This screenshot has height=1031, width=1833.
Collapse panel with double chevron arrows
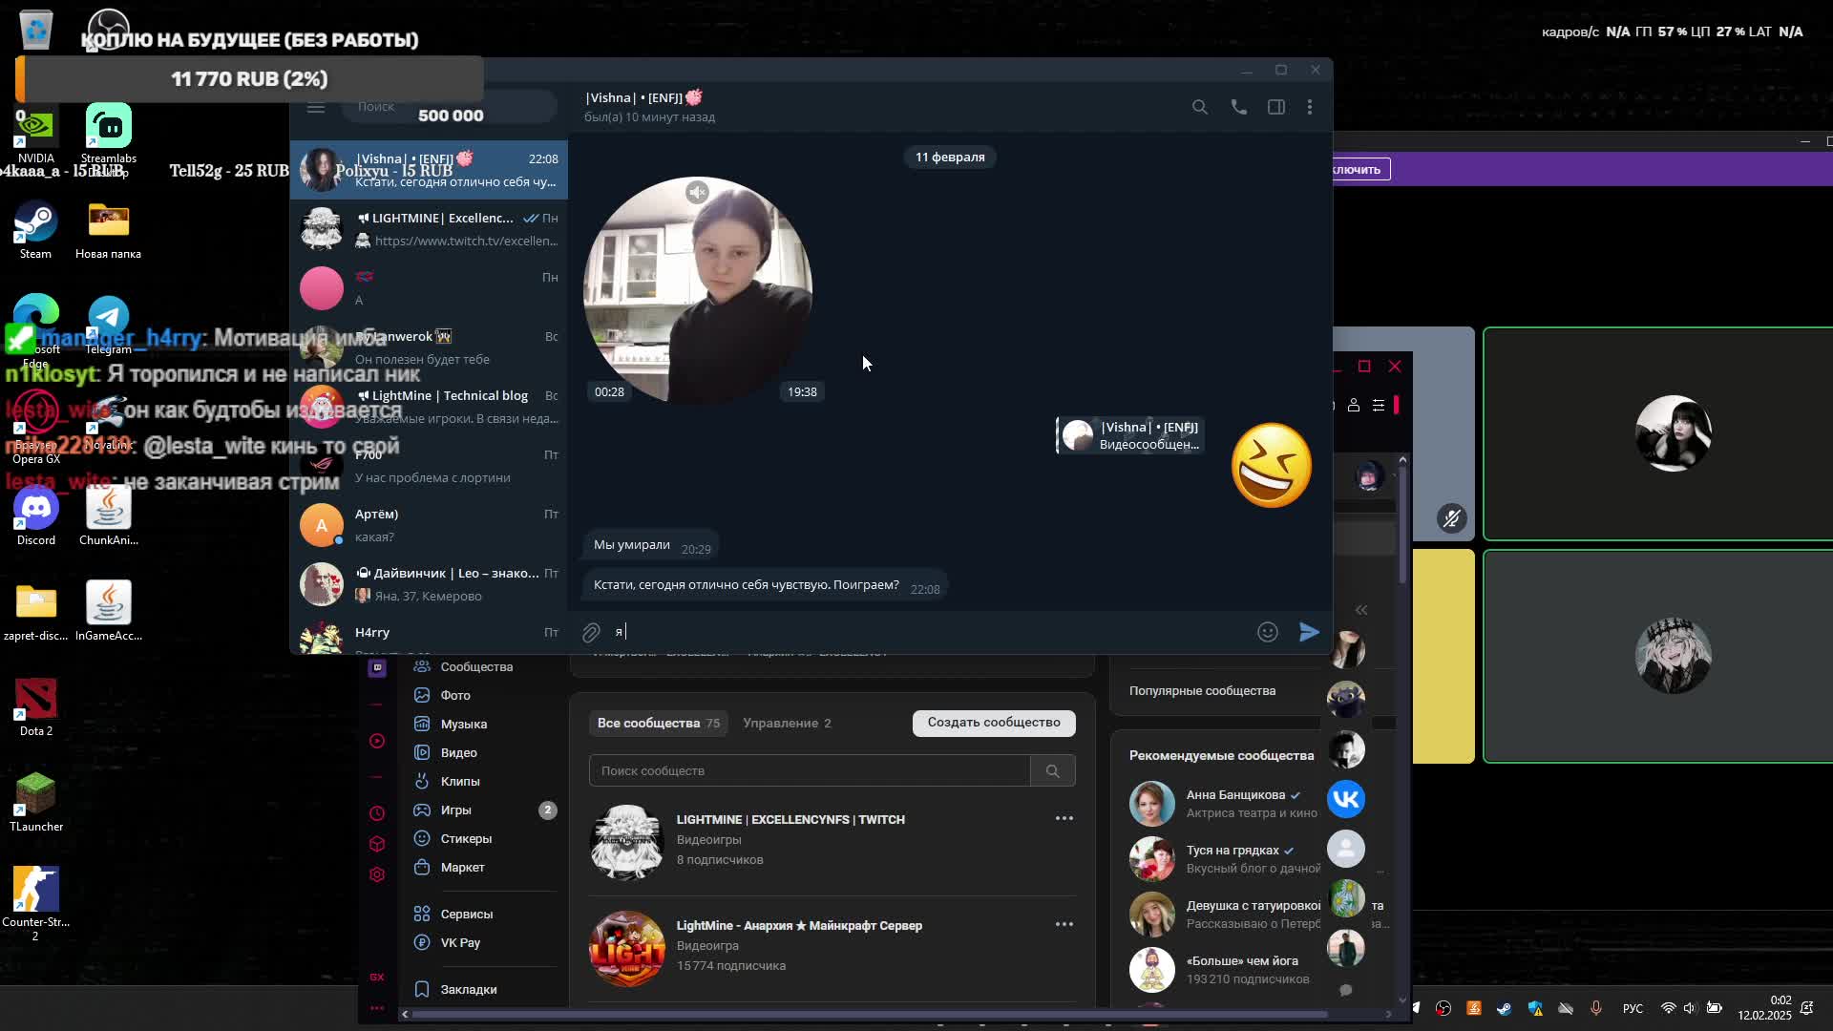coord(1361,609)
